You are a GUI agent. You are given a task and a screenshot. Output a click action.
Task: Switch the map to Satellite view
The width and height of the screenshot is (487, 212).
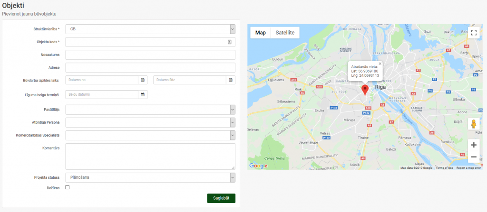click(285, 33)
